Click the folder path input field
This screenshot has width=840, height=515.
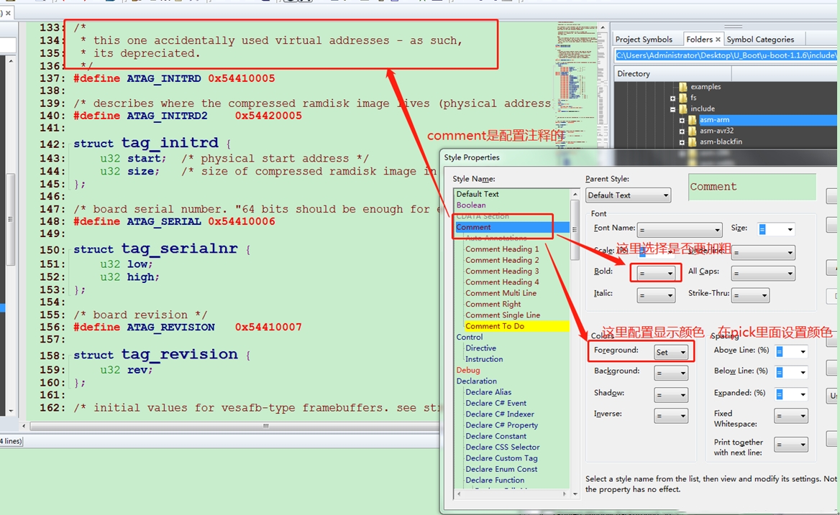click(x=725, y=55)
